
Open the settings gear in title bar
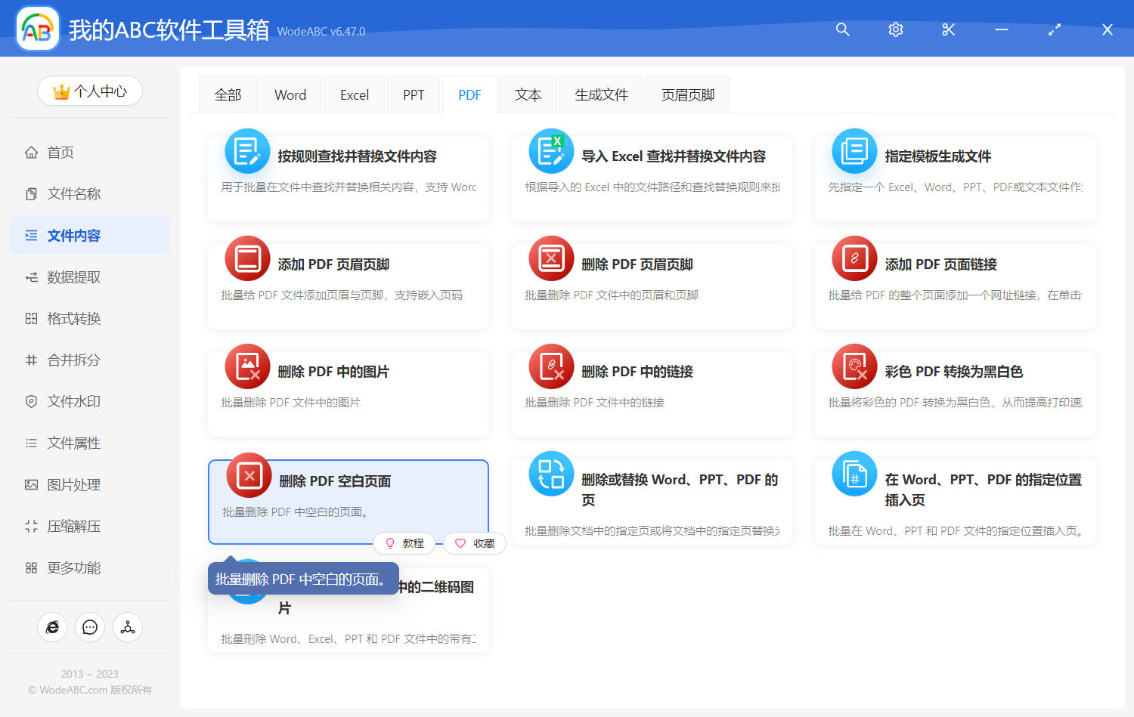895,29
